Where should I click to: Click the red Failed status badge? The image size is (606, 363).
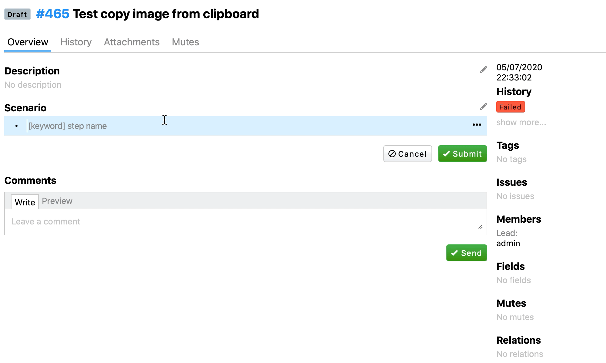[x=510, y=107]
